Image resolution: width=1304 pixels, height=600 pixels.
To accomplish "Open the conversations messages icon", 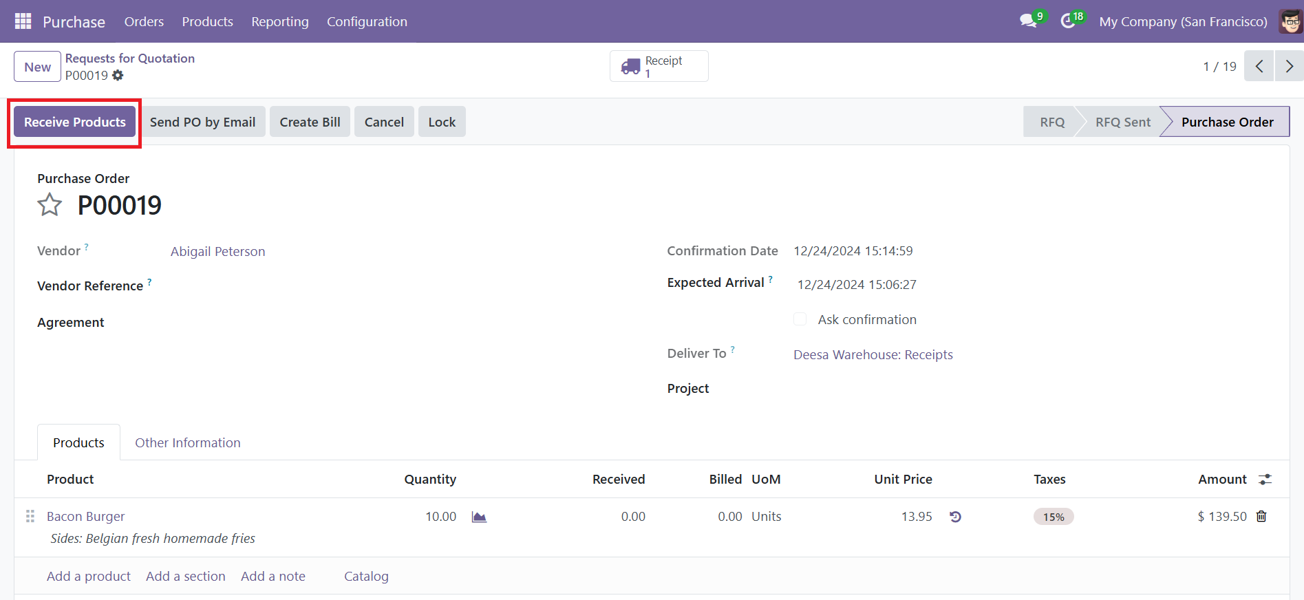I will pos(1029,21).
